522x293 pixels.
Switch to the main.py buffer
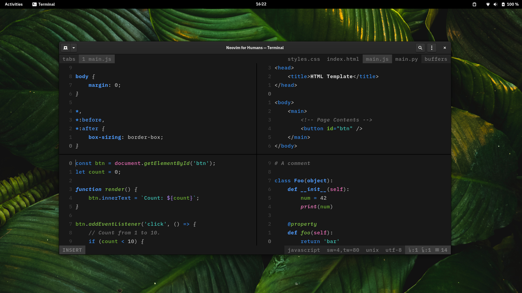click(x=406, y=59)
